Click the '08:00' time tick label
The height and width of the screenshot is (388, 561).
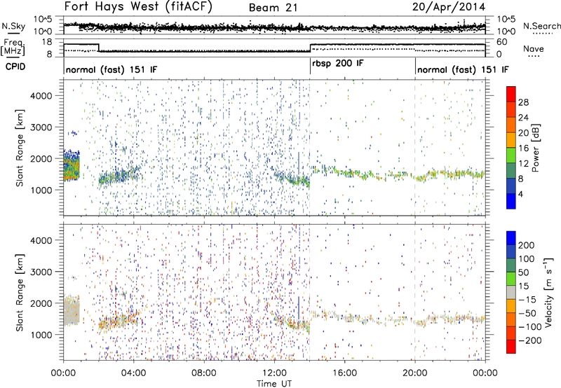pos(203,373)
